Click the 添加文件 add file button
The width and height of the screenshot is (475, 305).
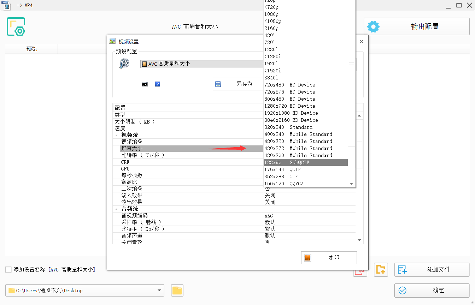(432, 270)
